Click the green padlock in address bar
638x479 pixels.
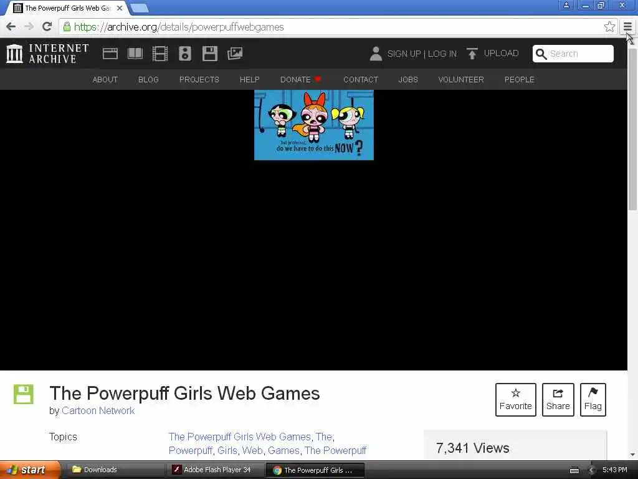(x=67, y=27)
